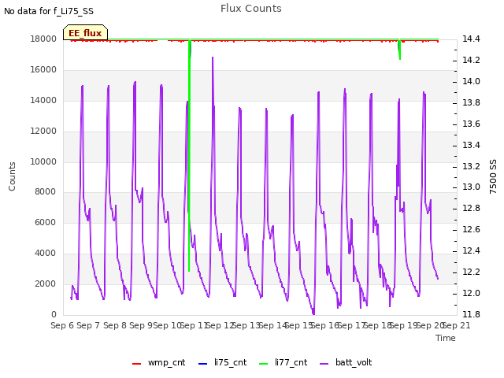This screenshot has width=504, height=378.
Task: Click the Sep 21 x-axis tick label
Action: pos(457,325)
